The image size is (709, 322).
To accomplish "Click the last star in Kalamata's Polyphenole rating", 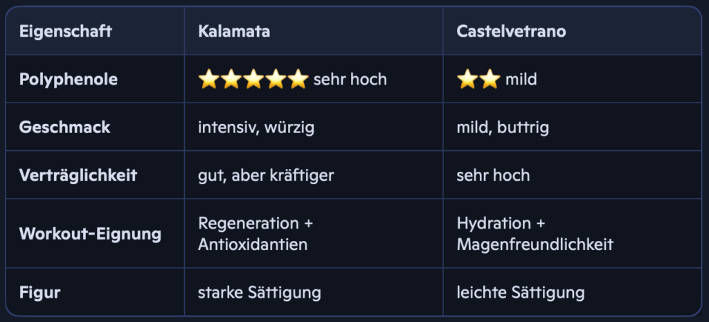I will (298, 80).
